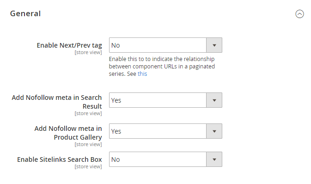Click the store view scope under Search Result
Screen dimensions: 311x184
click(88, 113)
